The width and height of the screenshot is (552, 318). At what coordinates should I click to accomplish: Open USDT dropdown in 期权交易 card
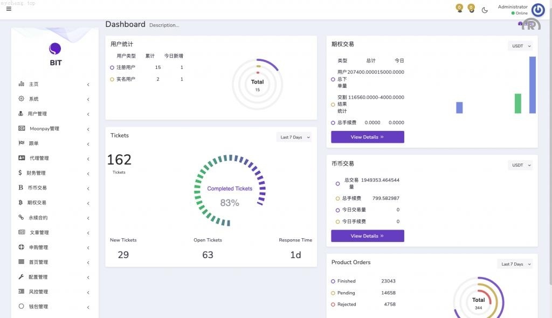point(520,46)
